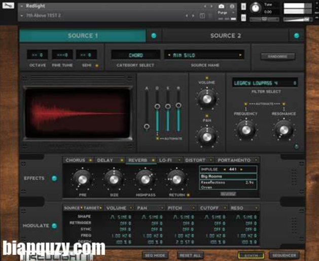Open the Purge dropdown menu

coord(223,12)
